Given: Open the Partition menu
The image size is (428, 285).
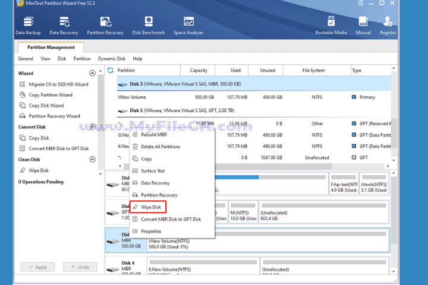Looking at the screenshot, I should click(x=82, y=59).
